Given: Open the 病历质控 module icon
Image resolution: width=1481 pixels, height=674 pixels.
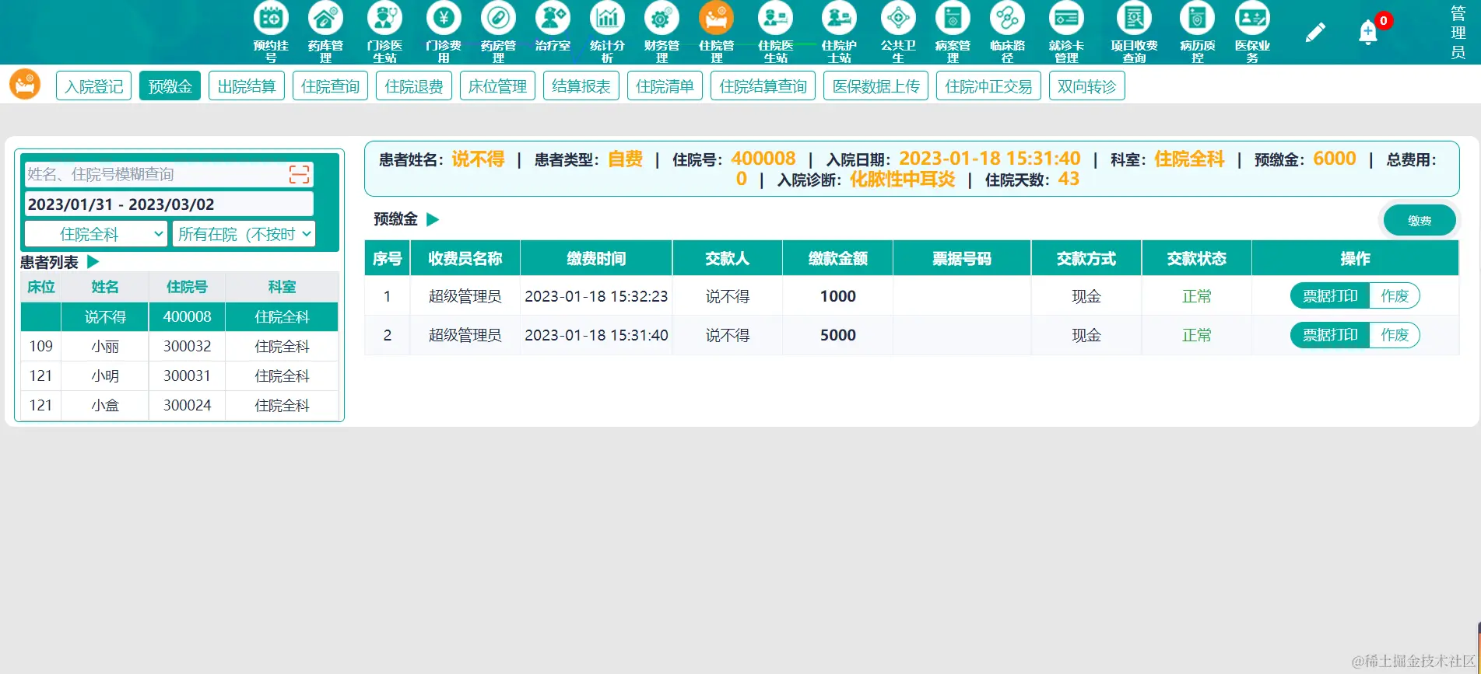Looking at the screenshot, I should tap(1197, 19).
